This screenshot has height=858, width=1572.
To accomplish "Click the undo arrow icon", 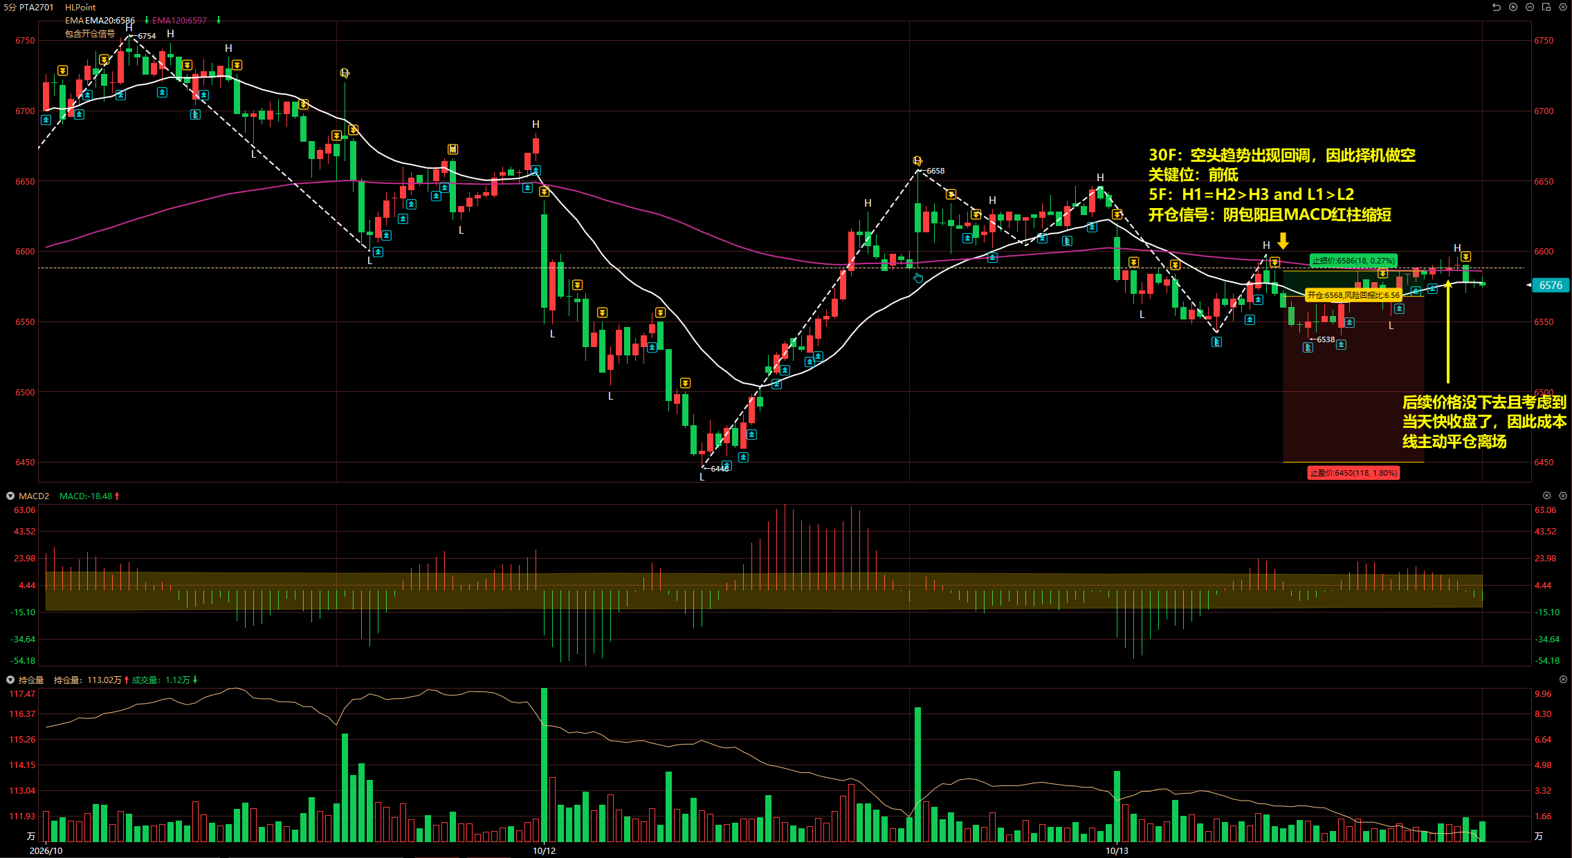I will pos(1497,7).
